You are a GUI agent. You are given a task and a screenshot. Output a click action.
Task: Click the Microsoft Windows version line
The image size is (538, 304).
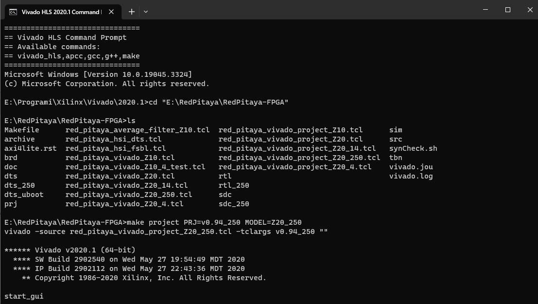(98, 74)
